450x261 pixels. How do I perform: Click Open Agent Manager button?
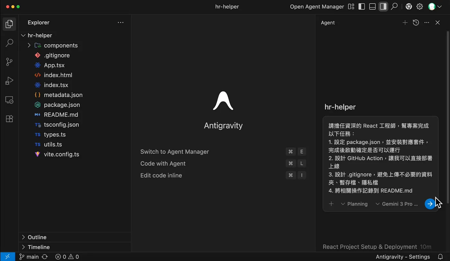pyautogui.click(x=317, y=6)
